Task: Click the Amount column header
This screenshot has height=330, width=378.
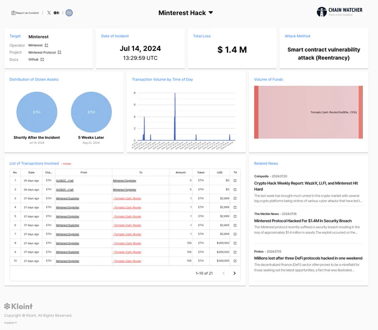Action: pyautogui.click(x=181, y=172)
